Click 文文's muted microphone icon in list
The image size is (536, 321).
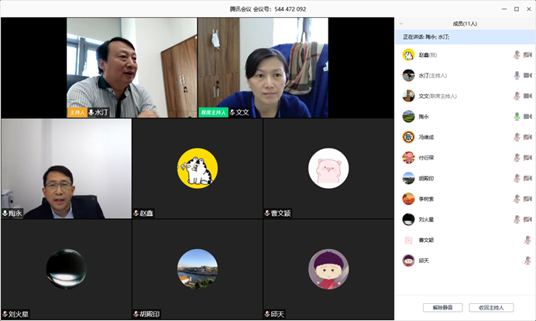point(517,96)
